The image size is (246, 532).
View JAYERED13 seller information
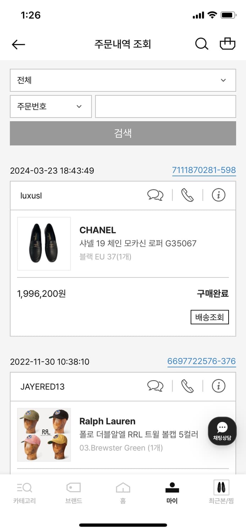(219, 386)
